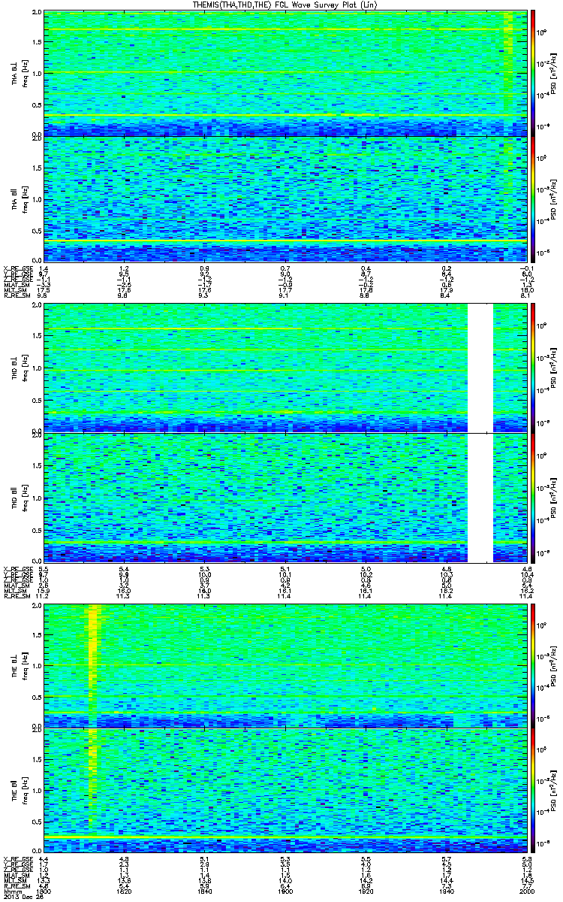Click the PSD color bar beside THE B-perpendicular panel
Image resolution: width=563 pixels, height=902 pixels.
click(534, 665)
